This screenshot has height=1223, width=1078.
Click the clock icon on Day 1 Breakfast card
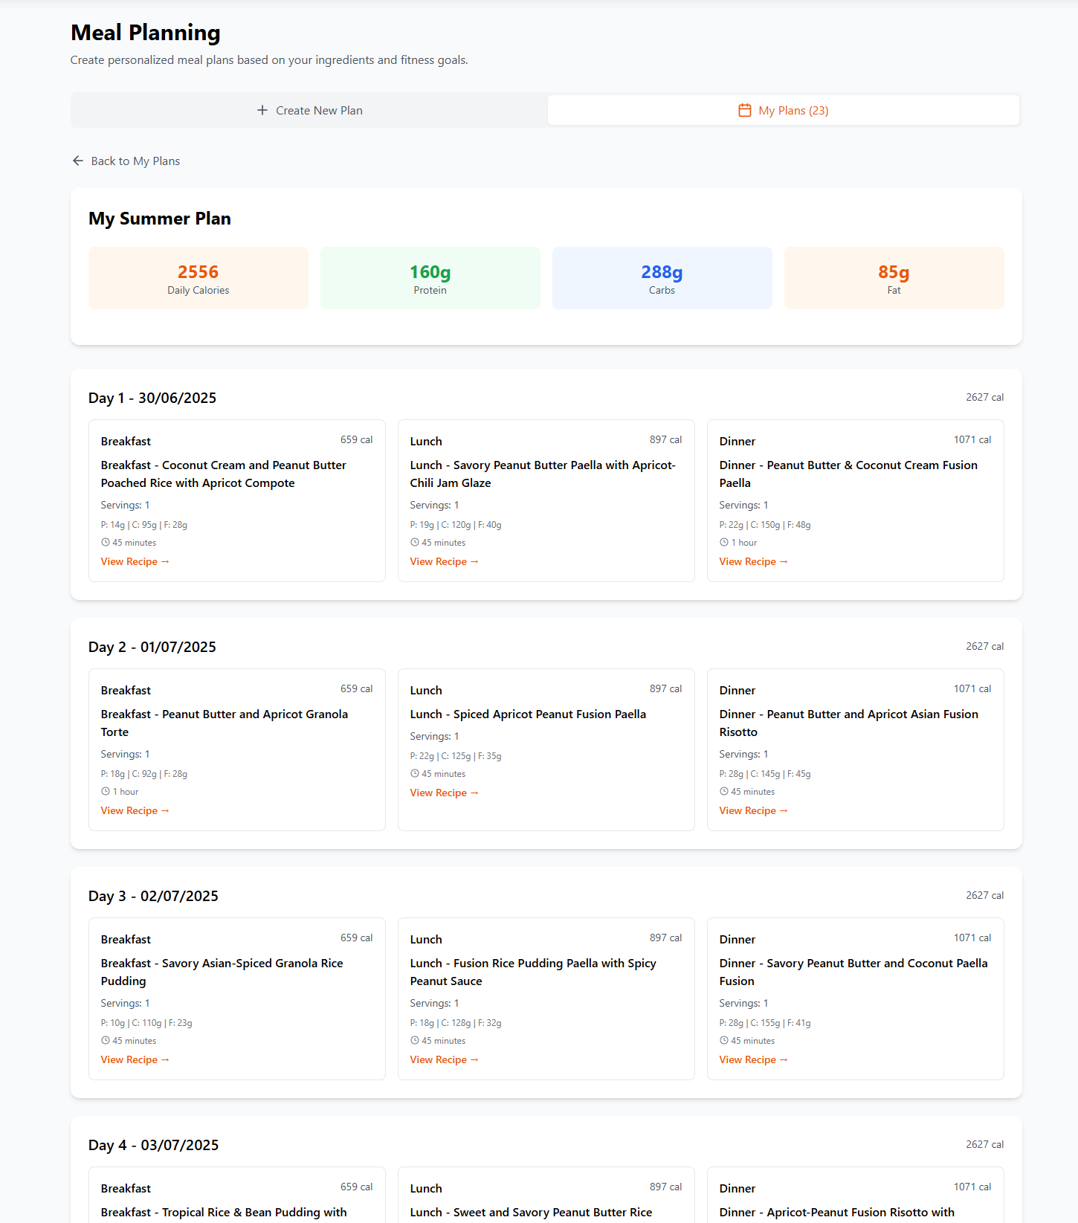click(x=106, y=543)
